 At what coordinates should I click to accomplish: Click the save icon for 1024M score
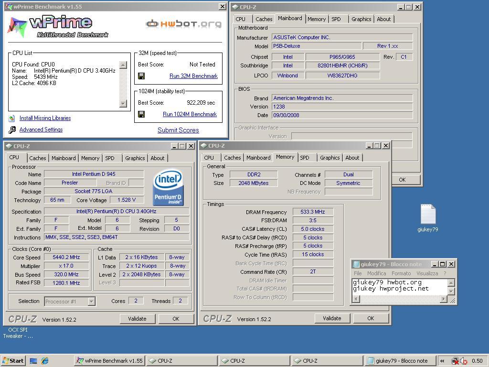coord(141,114)
